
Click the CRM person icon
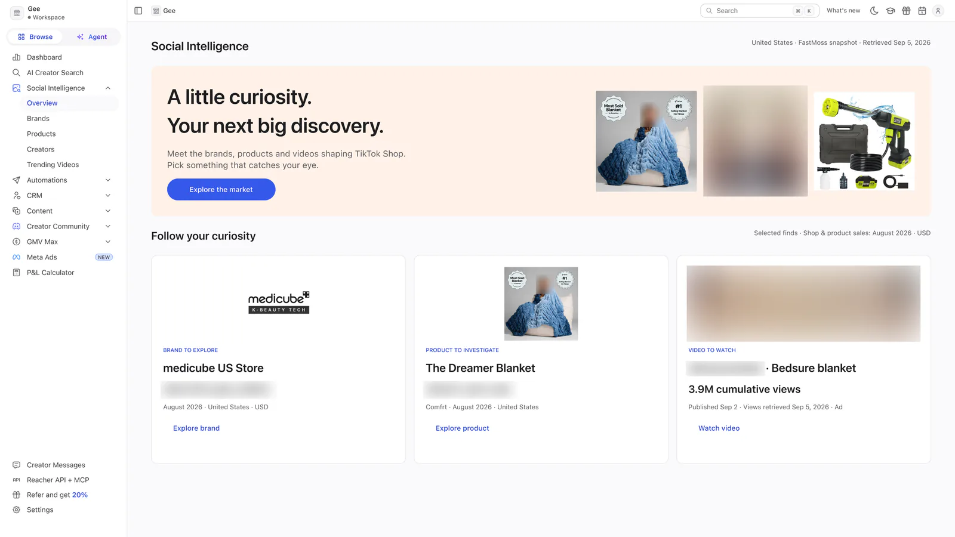pos(17,196)
